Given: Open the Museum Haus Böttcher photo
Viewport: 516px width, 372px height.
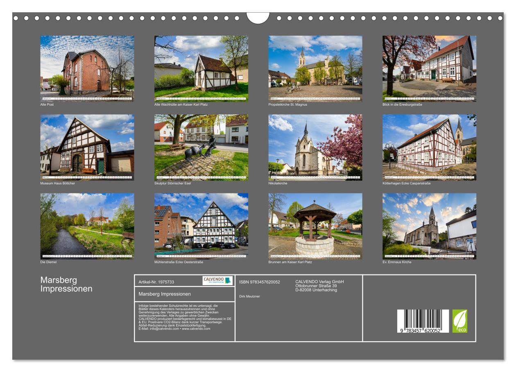Looking at the screenshot, I should tap(87, 147).
